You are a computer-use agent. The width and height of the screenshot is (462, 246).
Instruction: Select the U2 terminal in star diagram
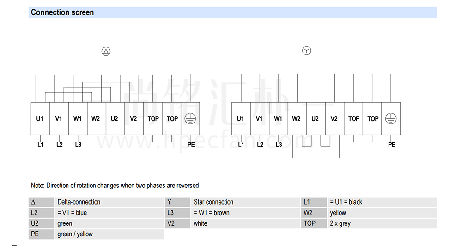pyautogui.click(x=316, y=119)
